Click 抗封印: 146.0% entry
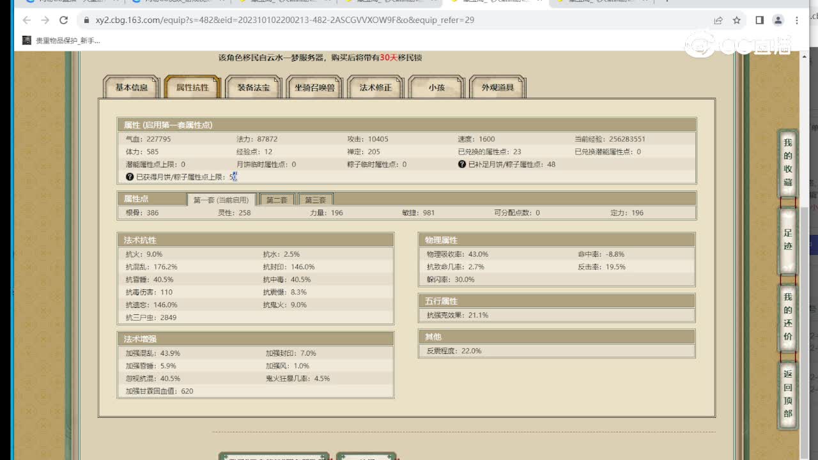Viewport: 818px width, 460px height. click(289, 266)
